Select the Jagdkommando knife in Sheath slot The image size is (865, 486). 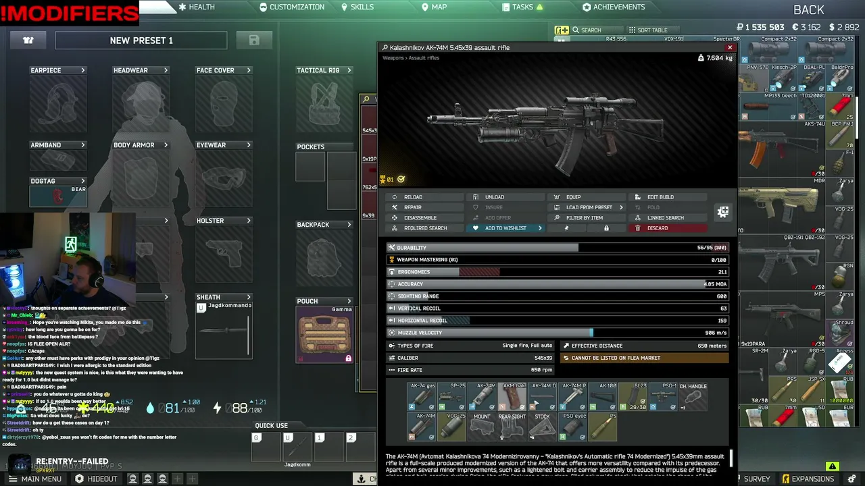224,329
